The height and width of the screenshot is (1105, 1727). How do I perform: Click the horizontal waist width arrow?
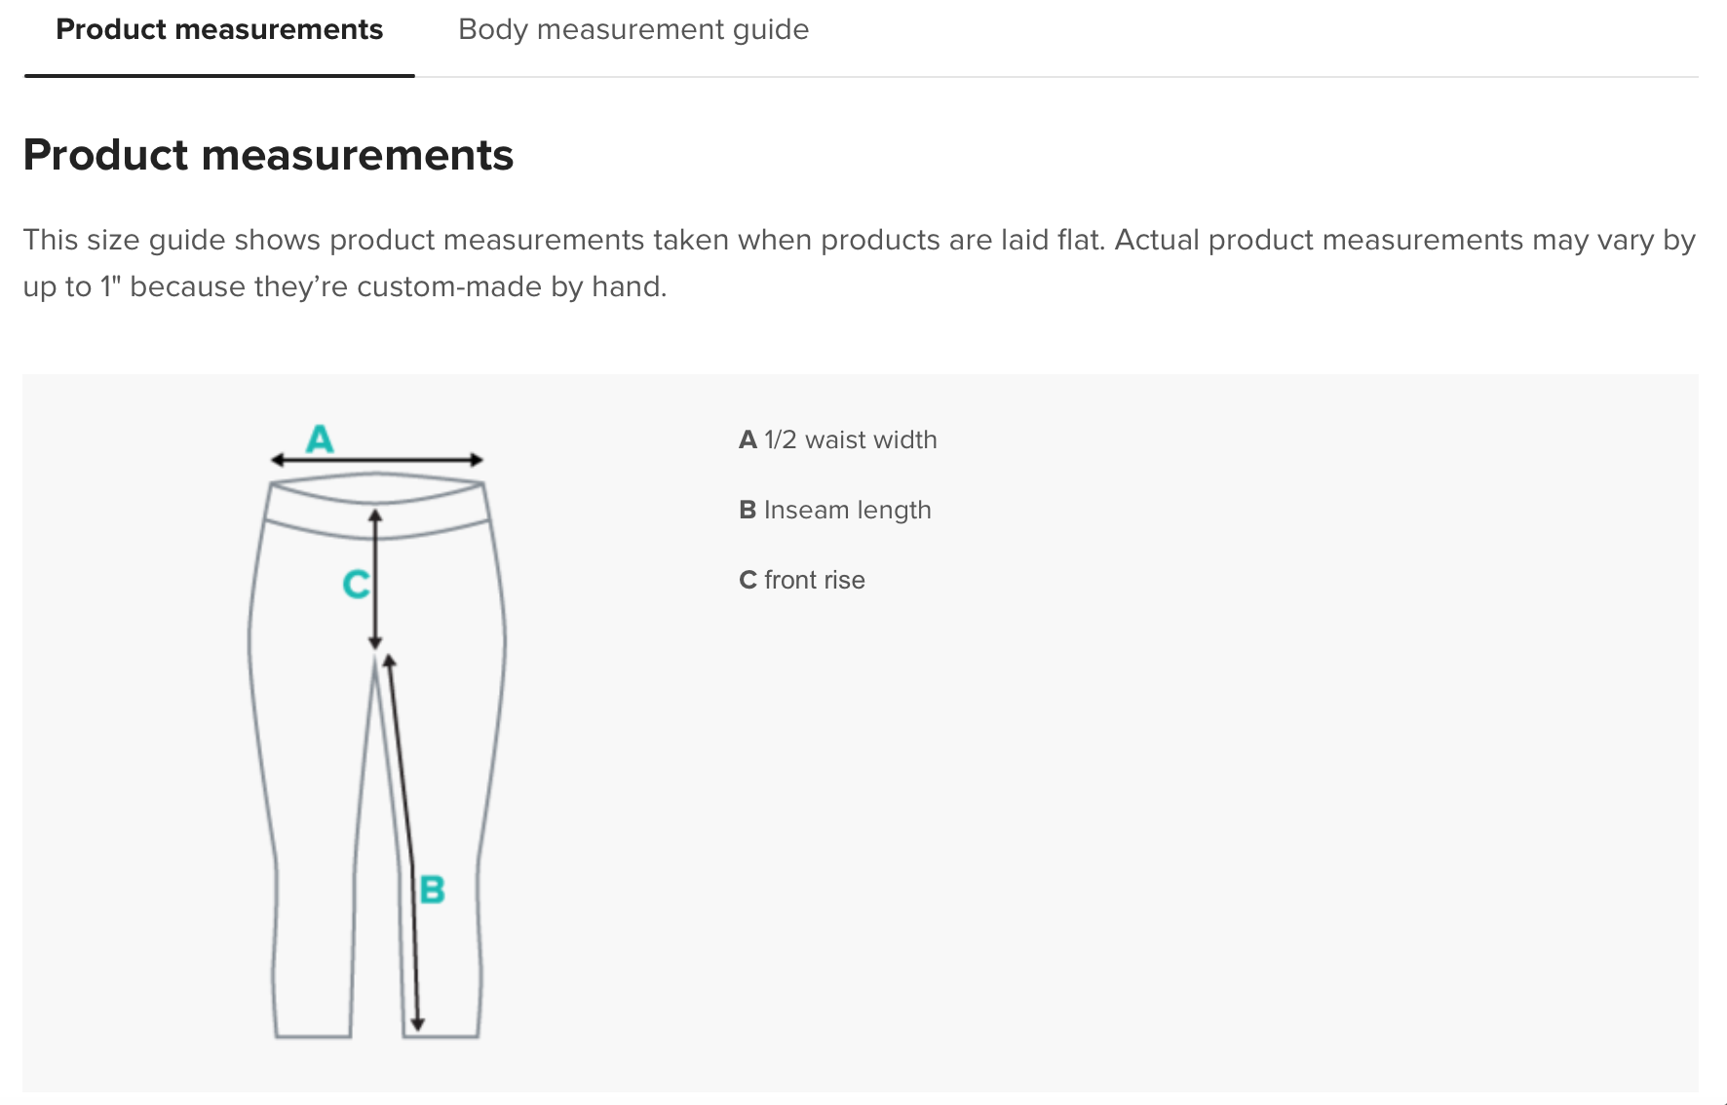377,460
